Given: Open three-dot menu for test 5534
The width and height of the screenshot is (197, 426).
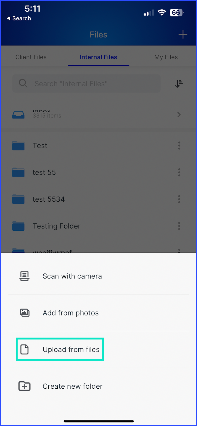Looking at the screenshot, I should coord(179,199).
